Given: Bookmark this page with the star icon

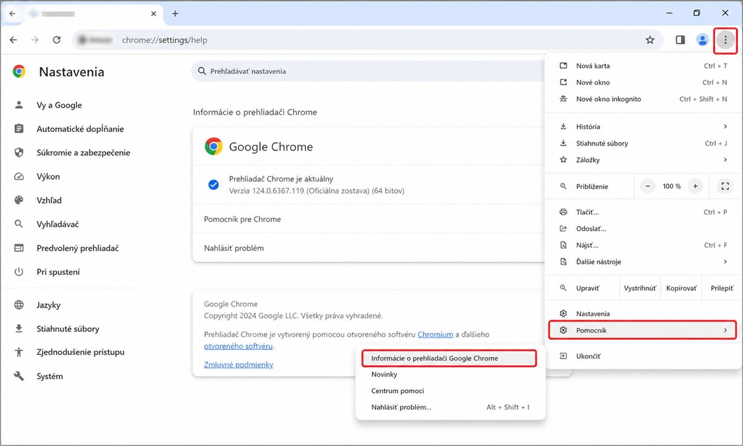Looking at the screenshot, I should tap(650, 40).
